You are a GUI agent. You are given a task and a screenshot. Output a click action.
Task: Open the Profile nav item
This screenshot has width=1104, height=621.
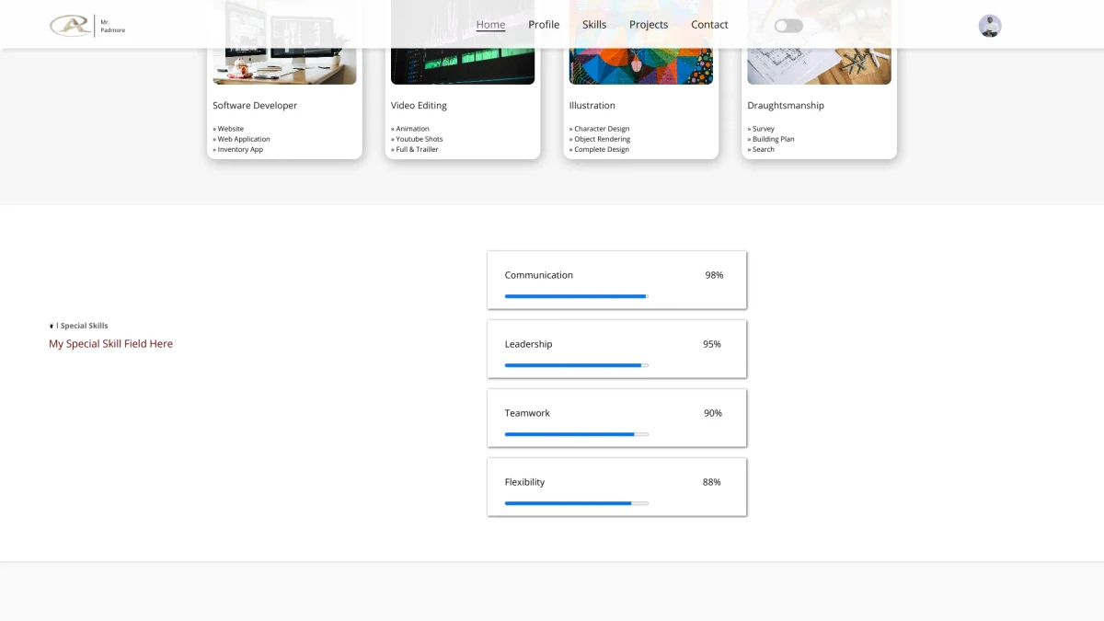544,25
